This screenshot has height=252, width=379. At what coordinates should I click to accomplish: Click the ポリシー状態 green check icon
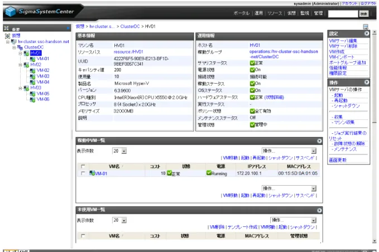(x=252, y=111)
